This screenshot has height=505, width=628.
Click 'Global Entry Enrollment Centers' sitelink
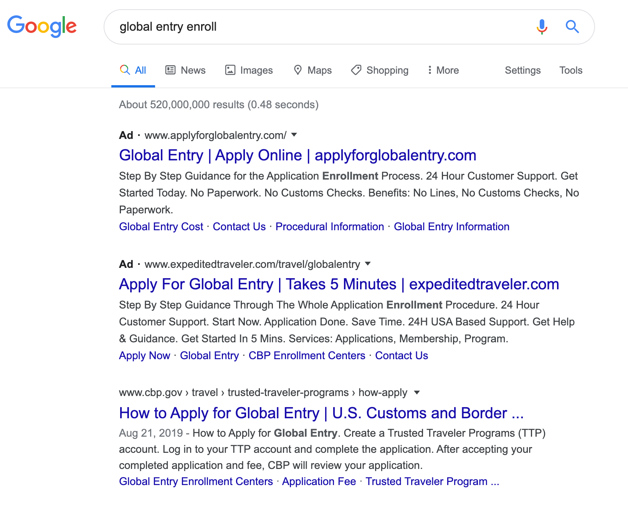tap(196, 482)
